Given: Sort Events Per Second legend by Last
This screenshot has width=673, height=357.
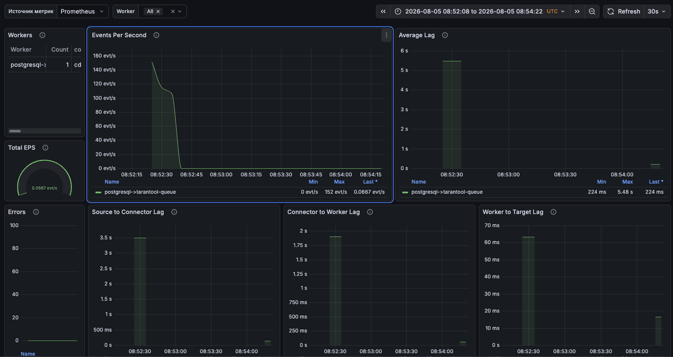Looking at the screenshot, I should pos(370,182).
